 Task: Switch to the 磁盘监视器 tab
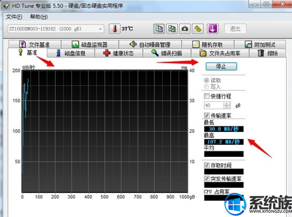[90, 45]
